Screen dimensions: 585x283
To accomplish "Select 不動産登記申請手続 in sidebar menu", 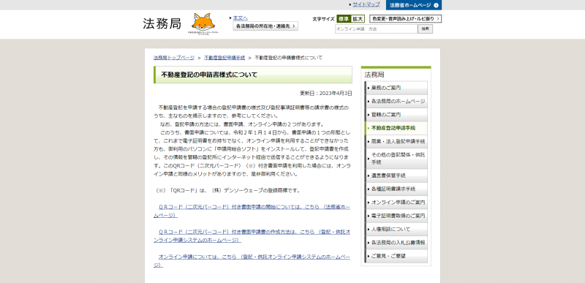I will pyautogui.click(x=396, y=128).
